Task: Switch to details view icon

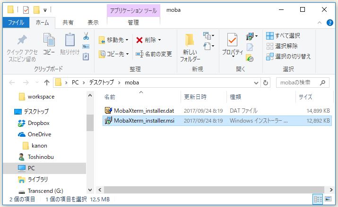Action: pos(318,199)
